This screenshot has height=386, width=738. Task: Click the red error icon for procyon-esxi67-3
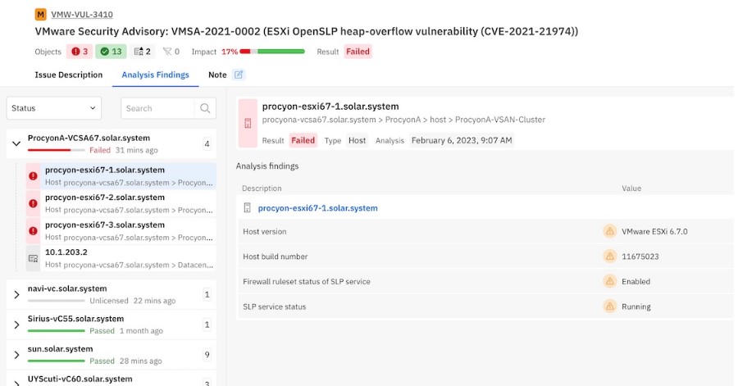click(33, 231)
